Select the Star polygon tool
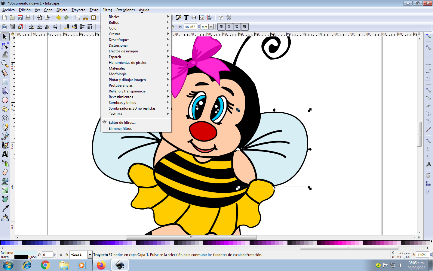The image size is (433, 271). [x=5, y=109]
